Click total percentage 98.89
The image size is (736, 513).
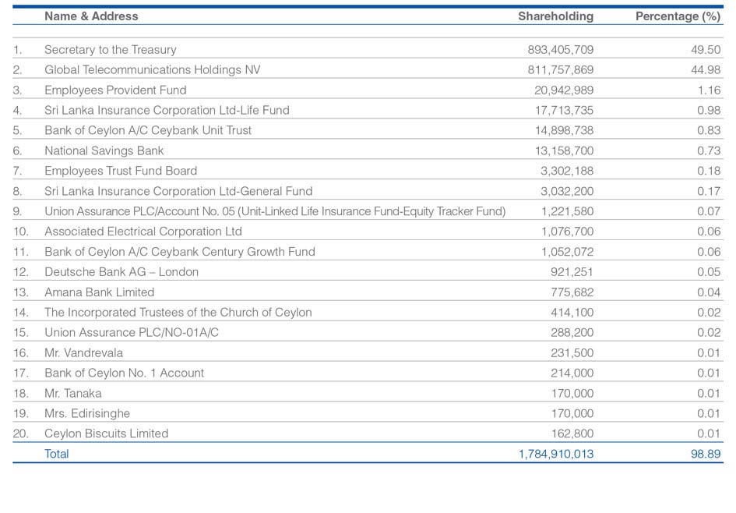[706, 454]
